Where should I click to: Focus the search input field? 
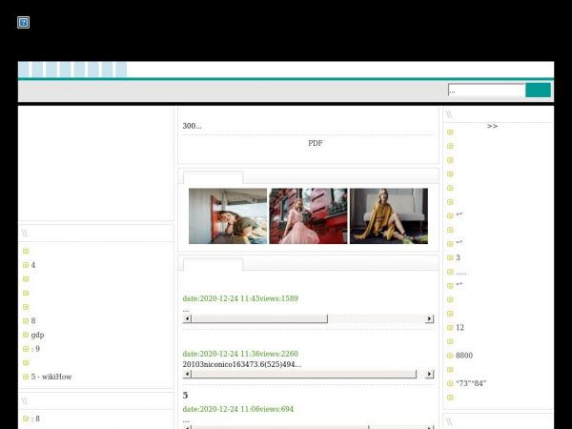click(x=486, y=91)
